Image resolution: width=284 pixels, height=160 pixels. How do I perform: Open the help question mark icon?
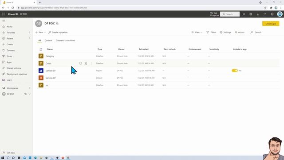[x=265, y=14]
